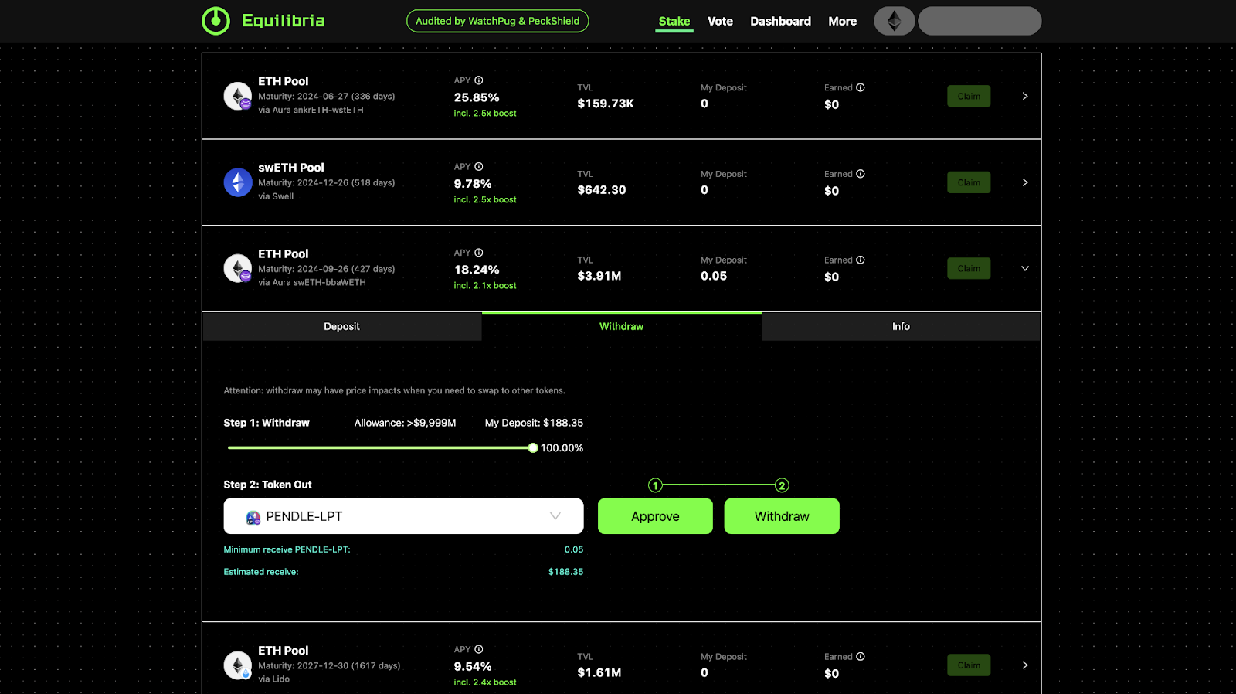The image size is (1236, 694).
Task: Switch to the Info tab
Action: [901, 326]
